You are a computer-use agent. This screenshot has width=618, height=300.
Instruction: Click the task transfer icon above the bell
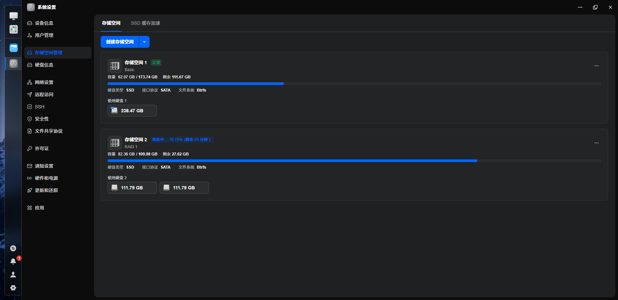click(x=13, y=248)
